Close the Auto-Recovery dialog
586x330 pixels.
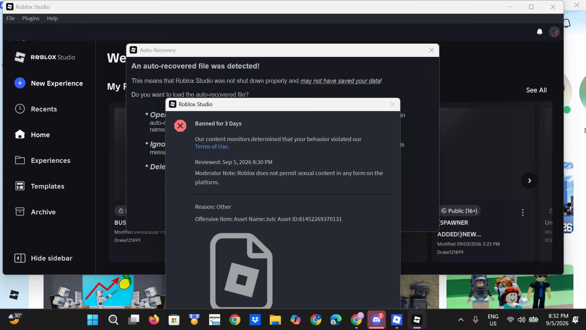[432, 50]
